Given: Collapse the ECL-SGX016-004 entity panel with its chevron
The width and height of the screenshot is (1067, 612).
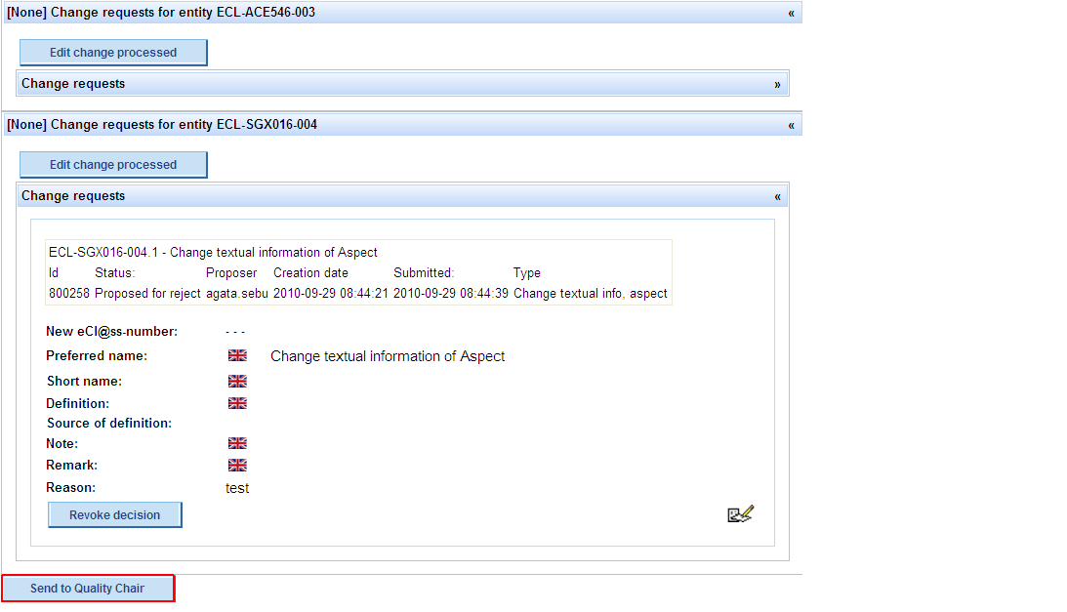Looking at the screenshot, I should [791, 125].
